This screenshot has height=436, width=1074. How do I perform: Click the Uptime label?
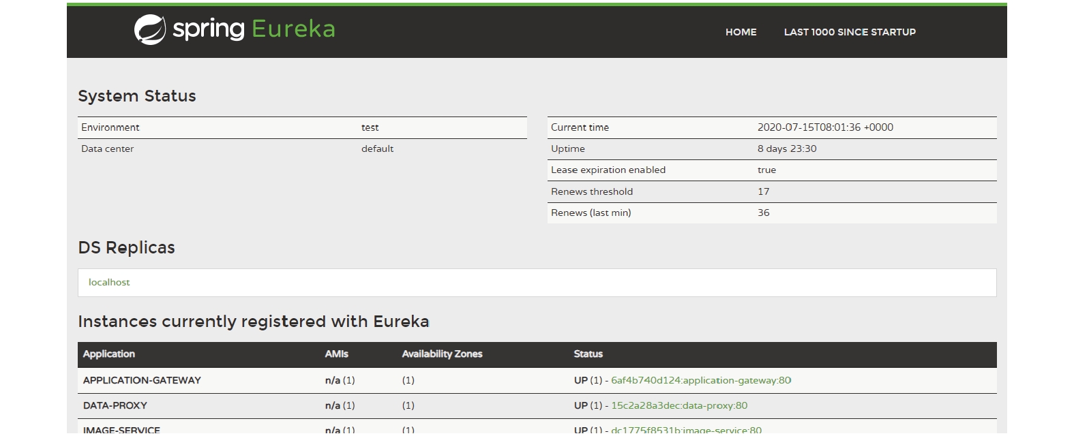click(x=568, y=149)
